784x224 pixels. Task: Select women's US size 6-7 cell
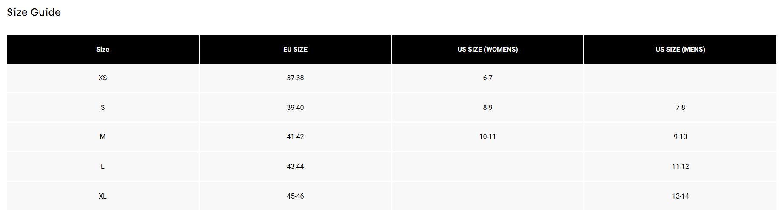tap(488, 78)
